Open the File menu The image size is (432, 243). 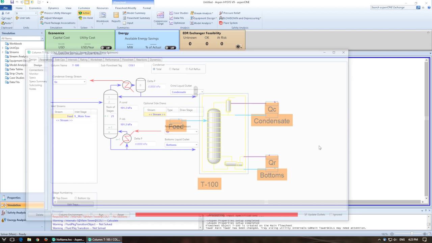pyautogui.click(x=6, y=8)
